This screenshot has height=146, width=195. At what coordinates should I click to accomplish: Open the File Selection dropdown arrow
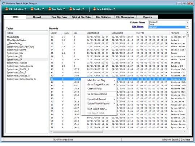pos(25,9)
